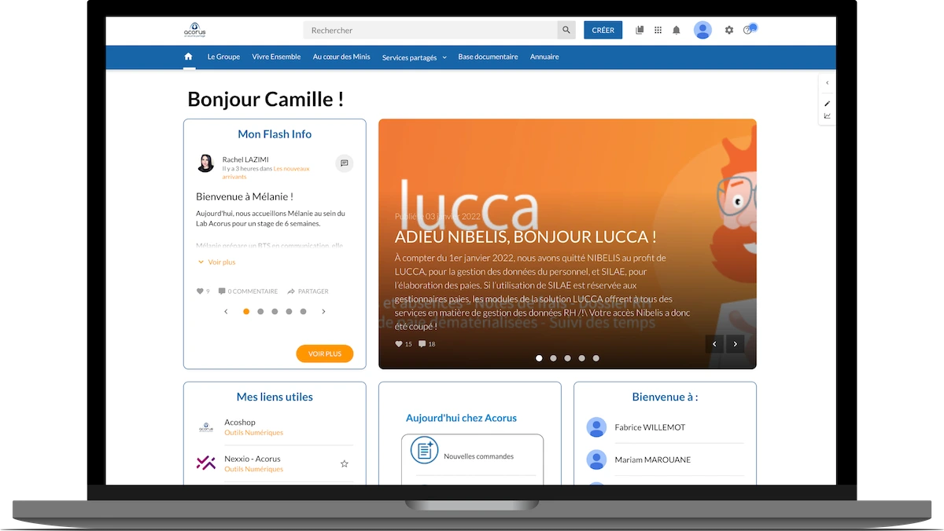This screenshot has width=944, height=531.
Task: Click Outils Numériques under Nexxio
Action: click(x=253, y=469)
